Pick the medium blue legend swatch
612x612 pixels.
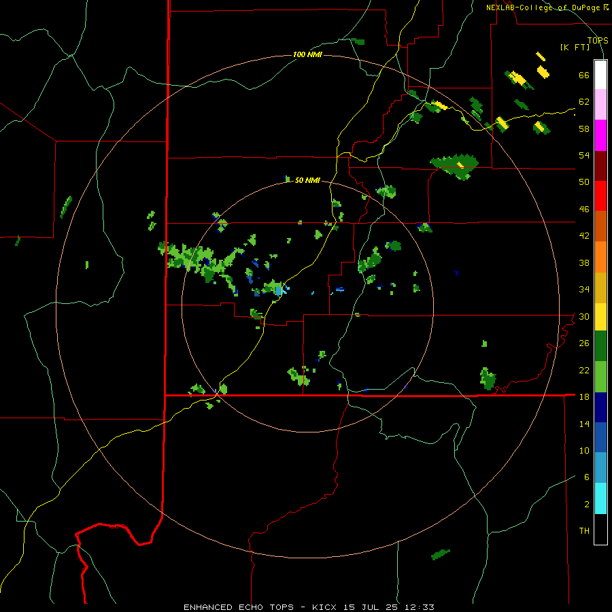(x=600, y=437)
